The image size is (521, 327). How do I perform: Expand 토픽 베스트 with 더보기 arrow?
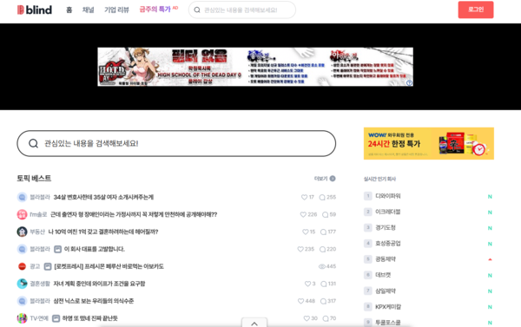pyautogui.click(x=333, y=179)
